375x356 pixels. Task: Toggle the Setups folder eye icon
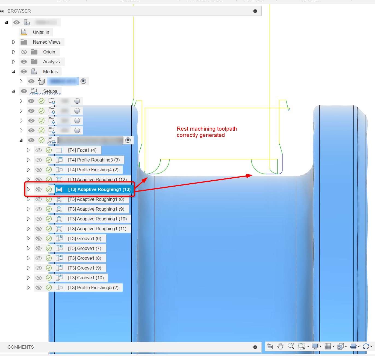24,91
